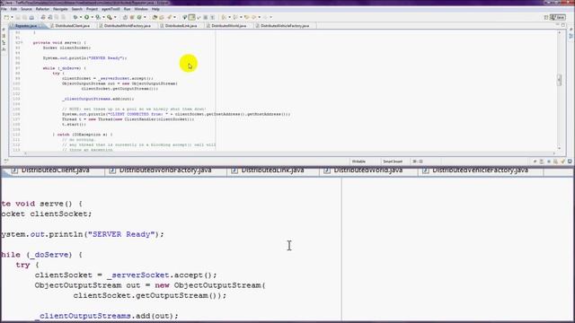Click the Open Type toolbar icon
Screen dimensions: 575x323
pyautogui.click(x=155, y=17)
